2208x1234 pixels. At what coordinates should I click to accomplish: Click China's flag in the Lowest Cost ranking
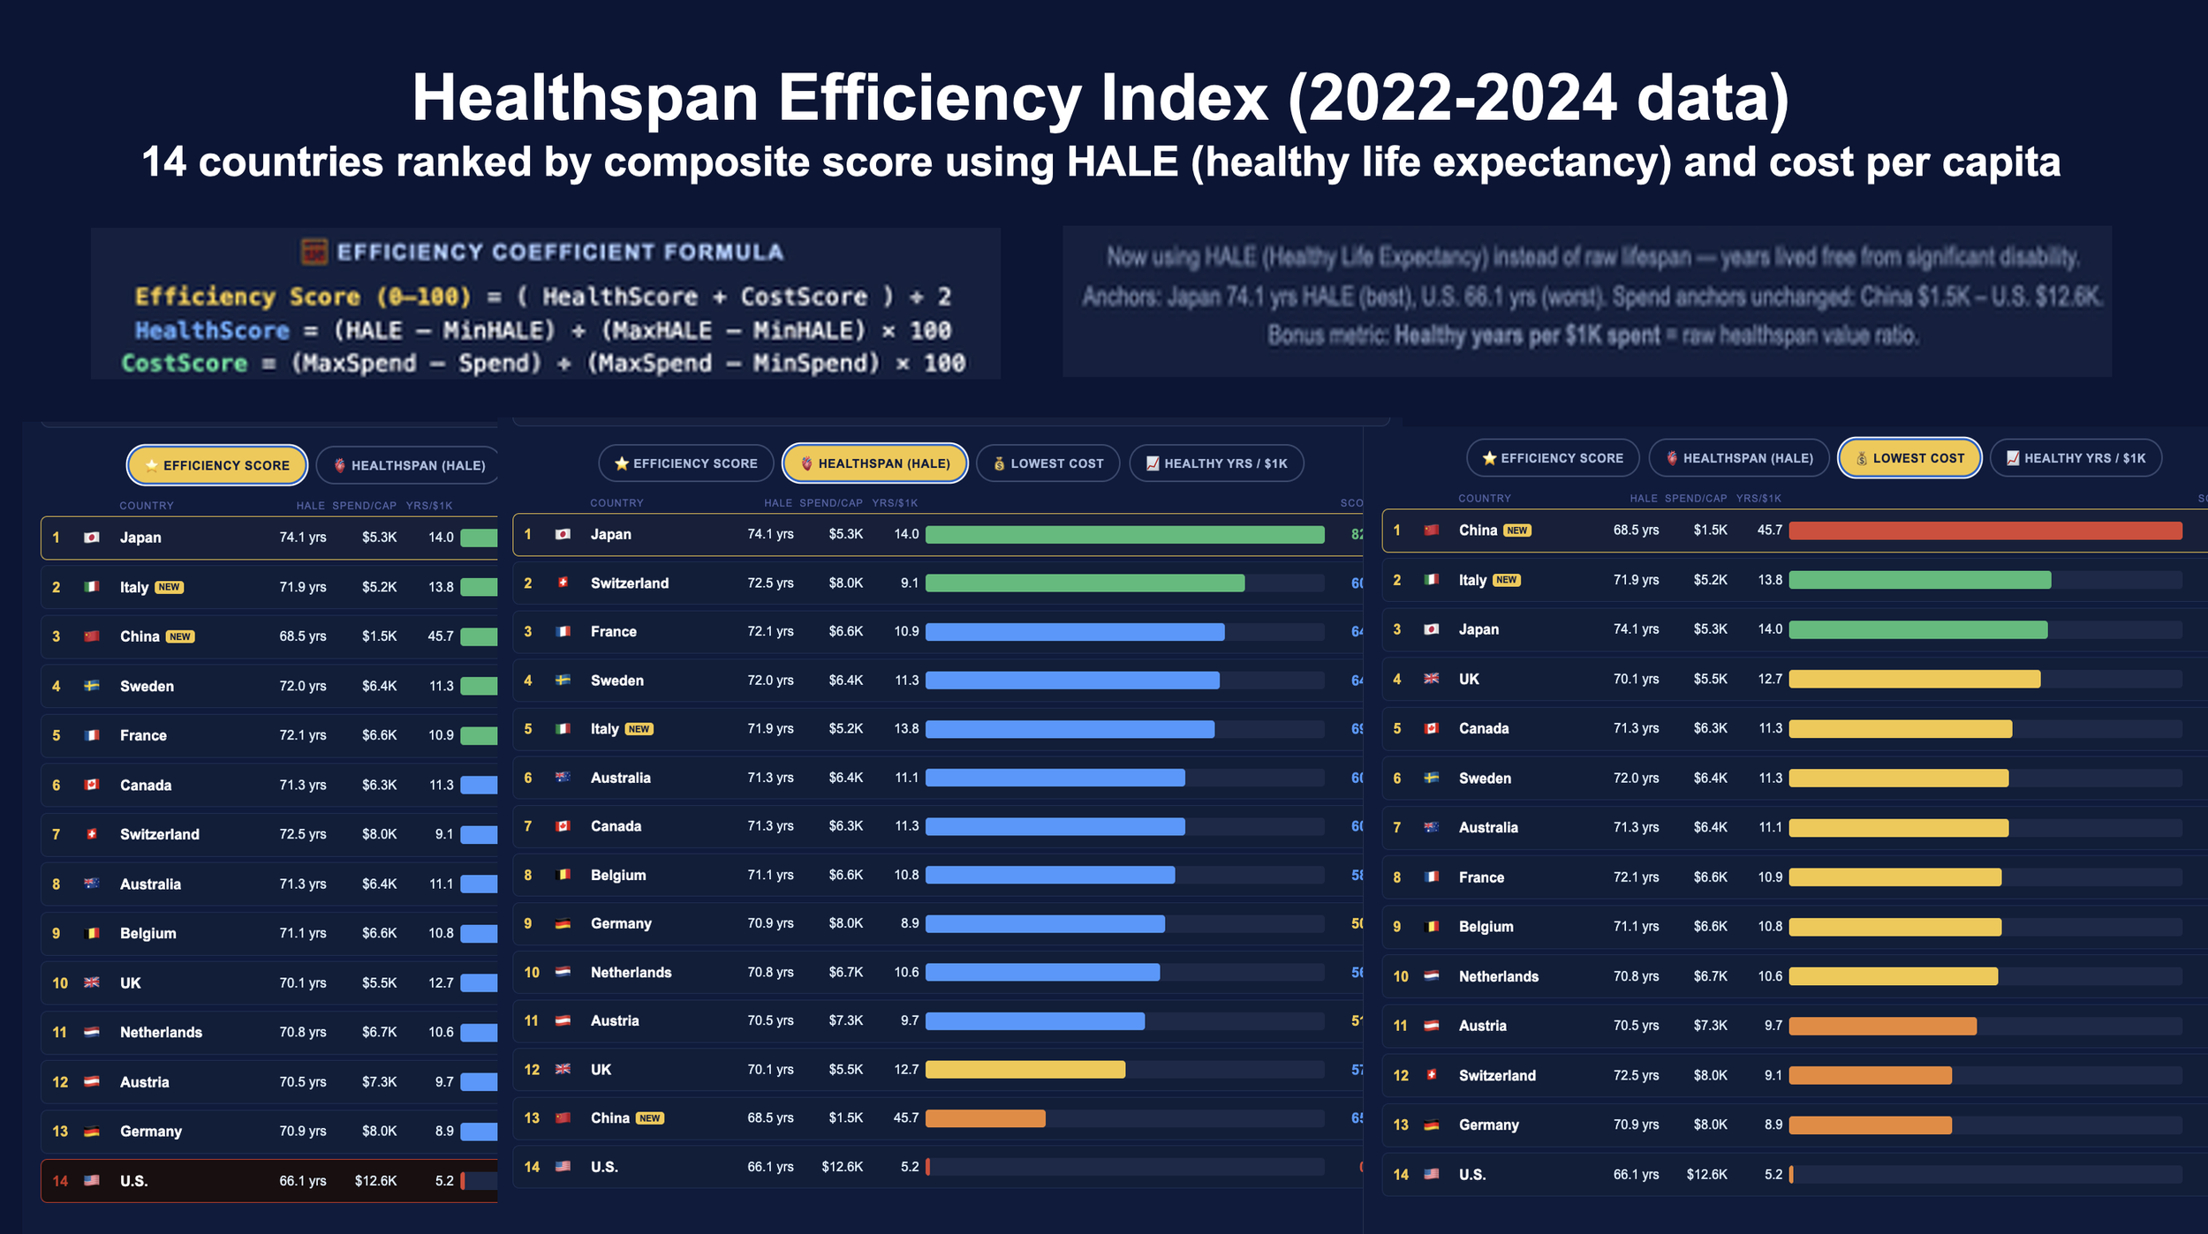click(1432, 530)
